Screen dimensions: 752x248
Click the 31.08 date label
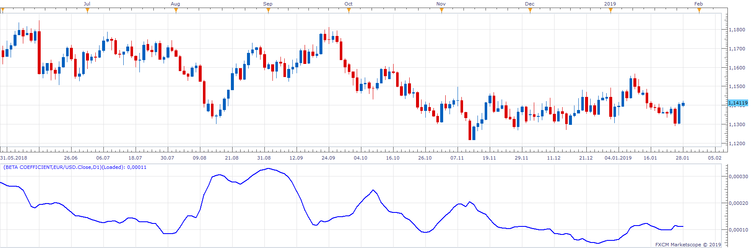pyautogui.click(x=264, y=158)
